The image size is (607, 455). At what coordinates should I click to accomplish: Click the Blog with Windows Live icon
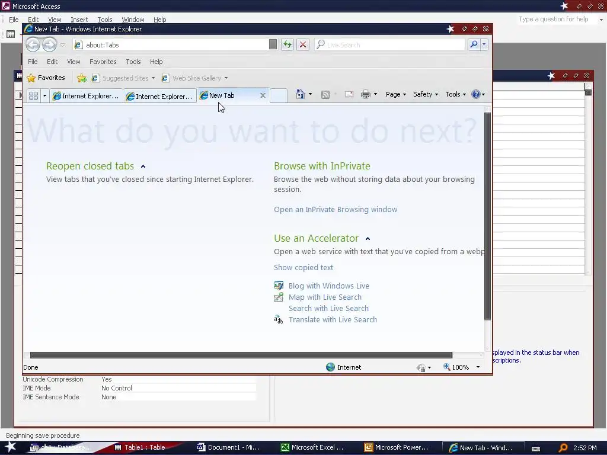(279, 286)
